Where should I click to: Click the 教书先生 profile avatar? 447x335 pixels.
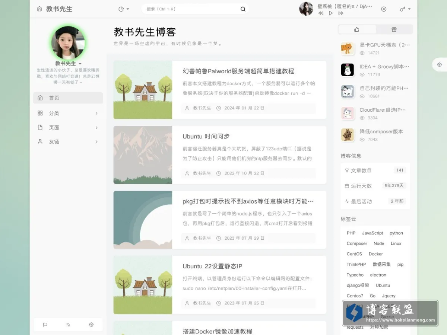68,42
